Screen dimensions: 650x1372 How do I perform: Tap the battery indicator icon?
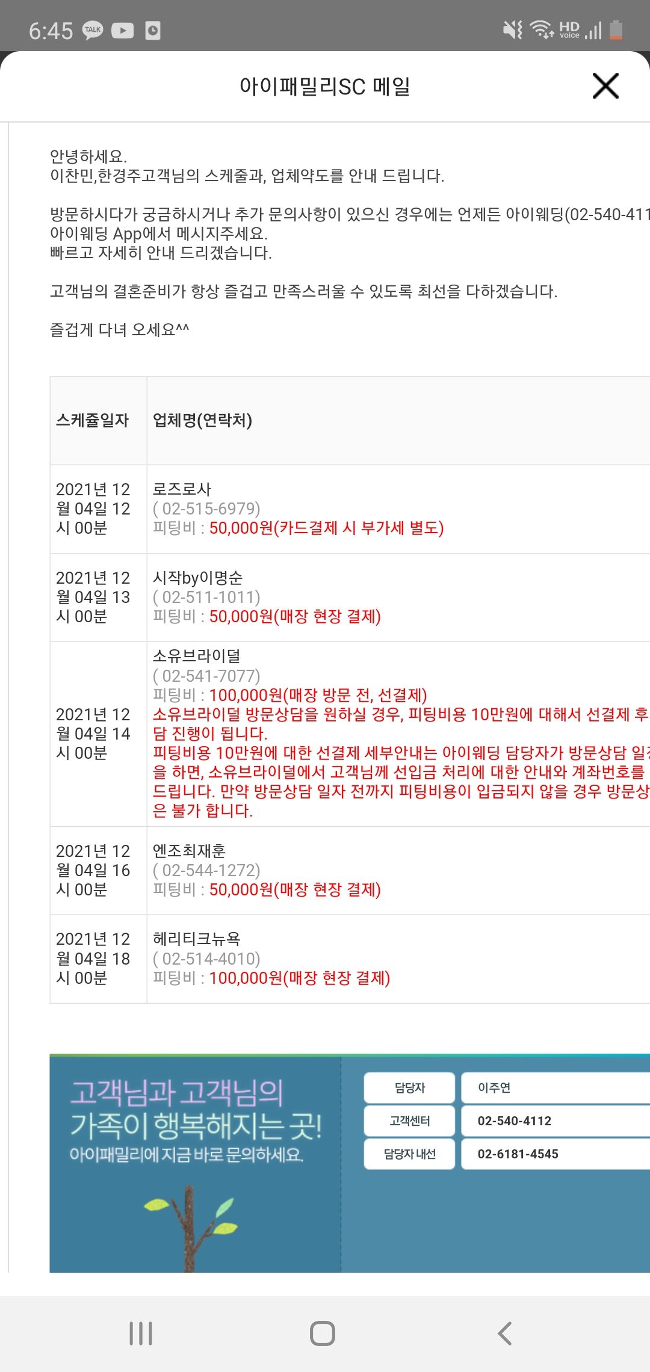tap(616, 29)
